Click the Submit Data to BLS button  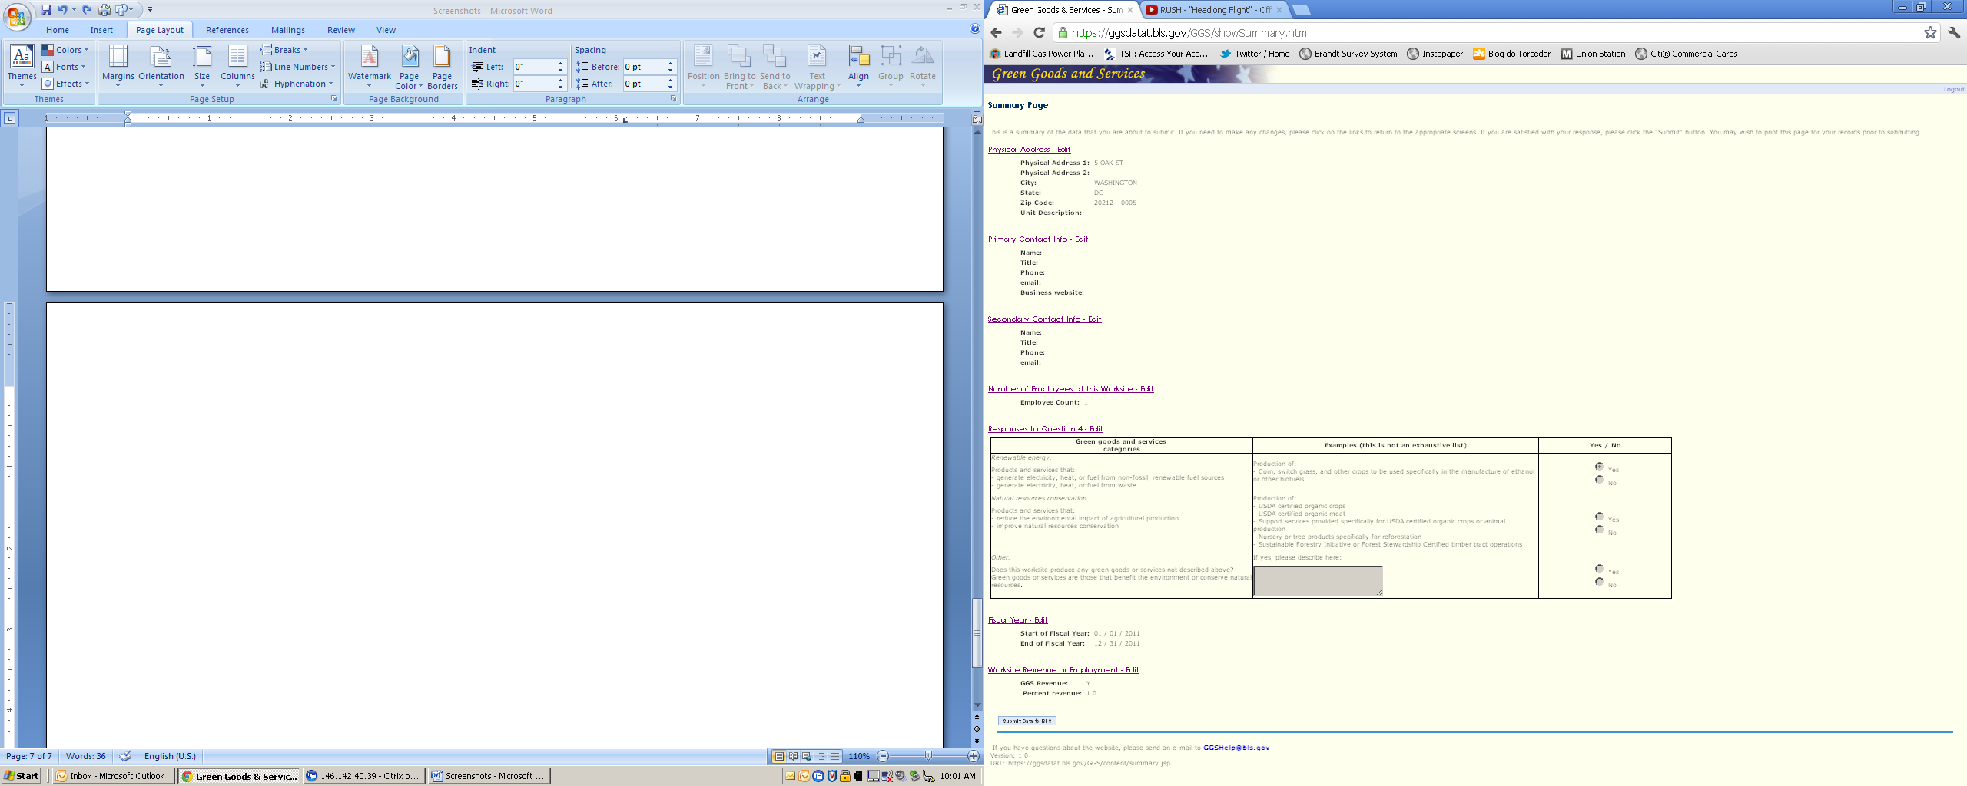coord(1027,721)
